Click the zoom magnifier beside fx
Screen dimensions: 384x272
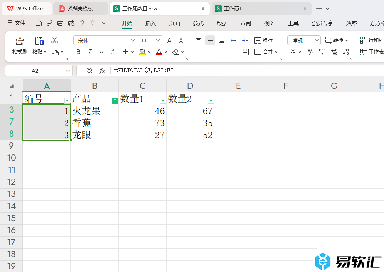click(x=90, y=71)
